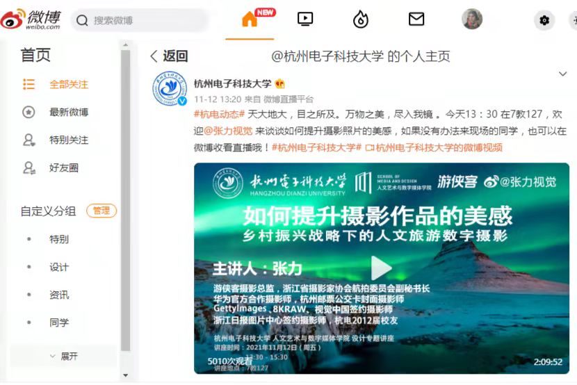Play the lecture video
This screenshot has height=385, width=577.
[381, 268]
